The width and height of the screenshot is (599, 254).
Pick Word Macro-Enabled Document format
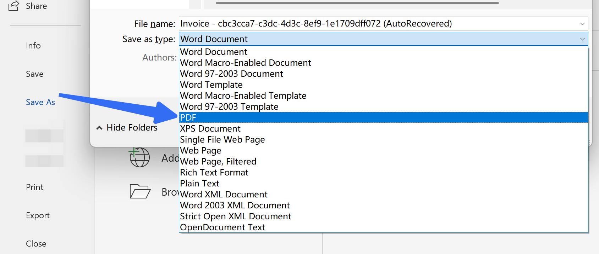click(383, 63)
